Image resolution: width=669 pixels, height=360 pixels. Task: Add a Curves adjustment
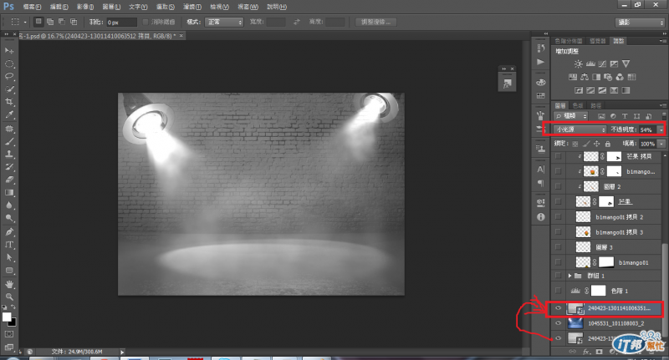[x=602, y=64]
